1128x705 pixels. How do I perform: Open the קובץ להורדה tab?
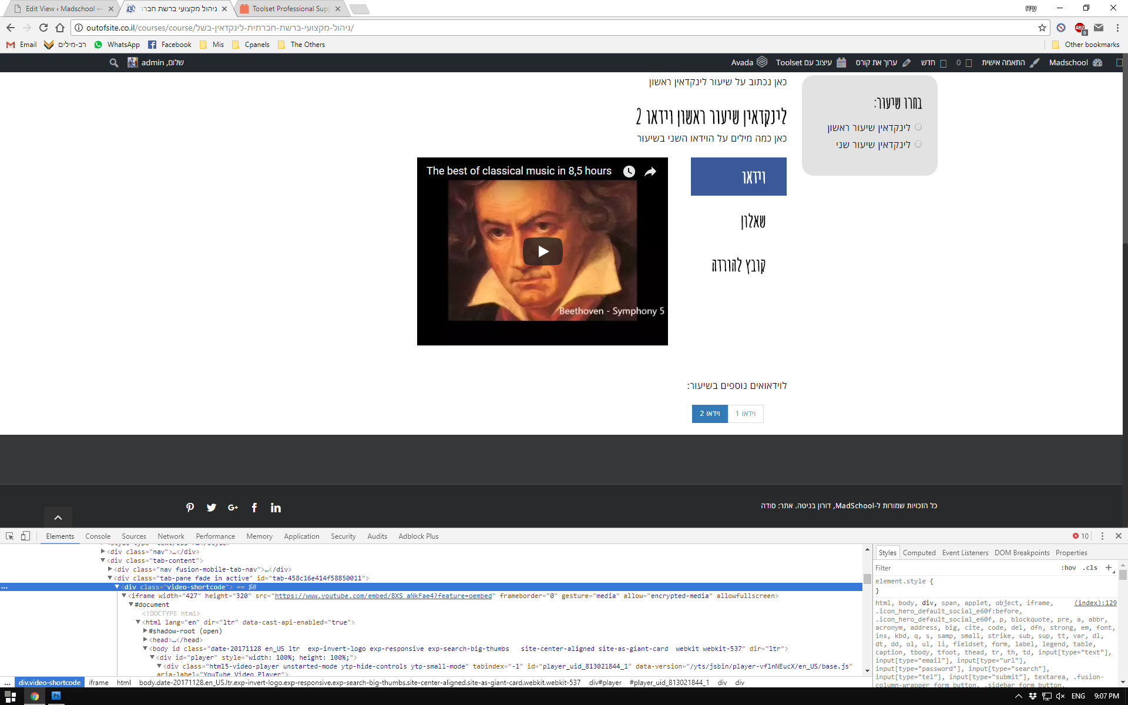(738, 266)
